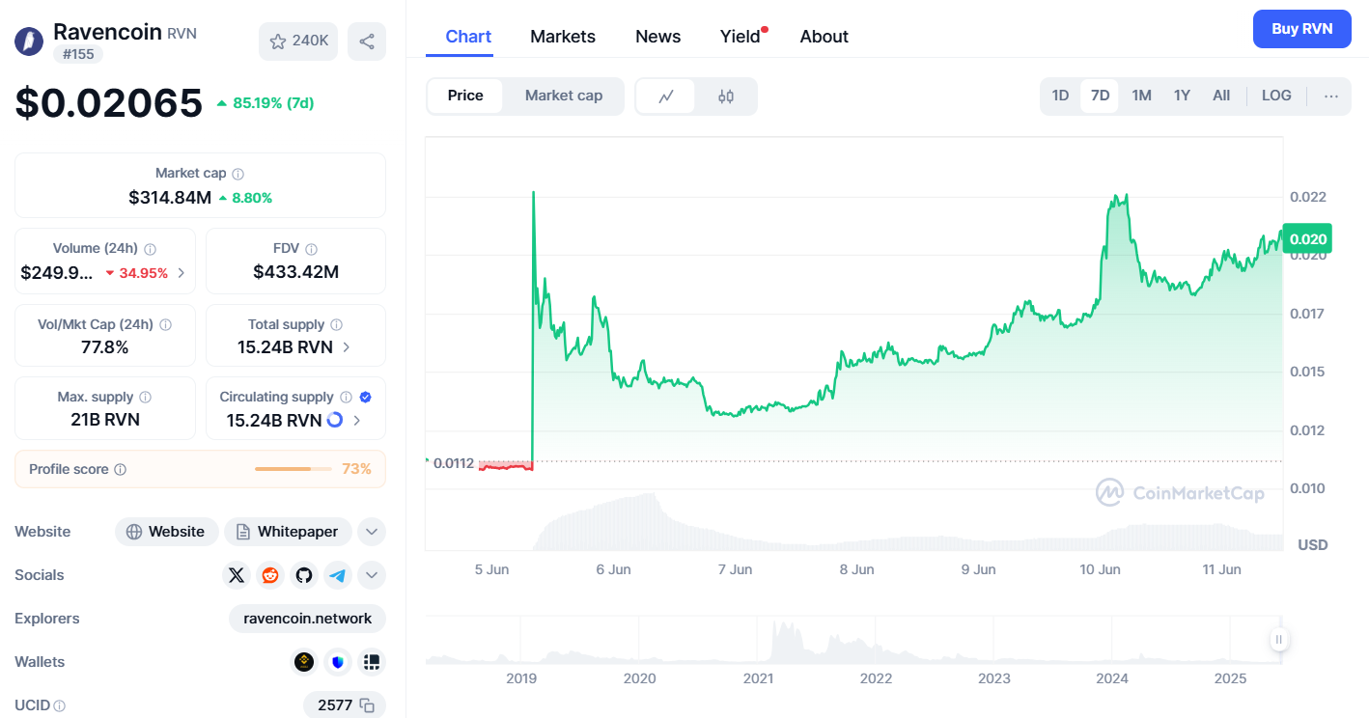Open the Yield tab
The height and width of the screenshot is (718, 1369).
tap(741, 37)
